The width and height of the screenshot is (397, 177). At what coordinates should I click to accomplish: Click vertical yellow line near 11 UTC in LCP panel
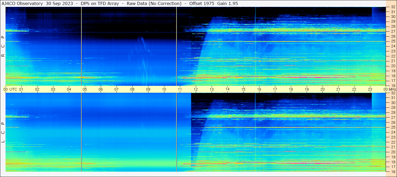176,132
